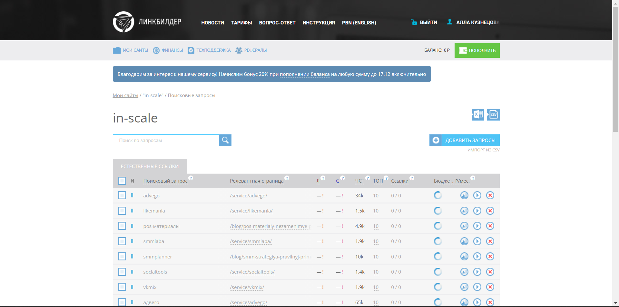Select the ЕСТЕСТВЕННЫЕ ССЫЛКИ tab
Viewport: 619px width, 307px height.
150,166
